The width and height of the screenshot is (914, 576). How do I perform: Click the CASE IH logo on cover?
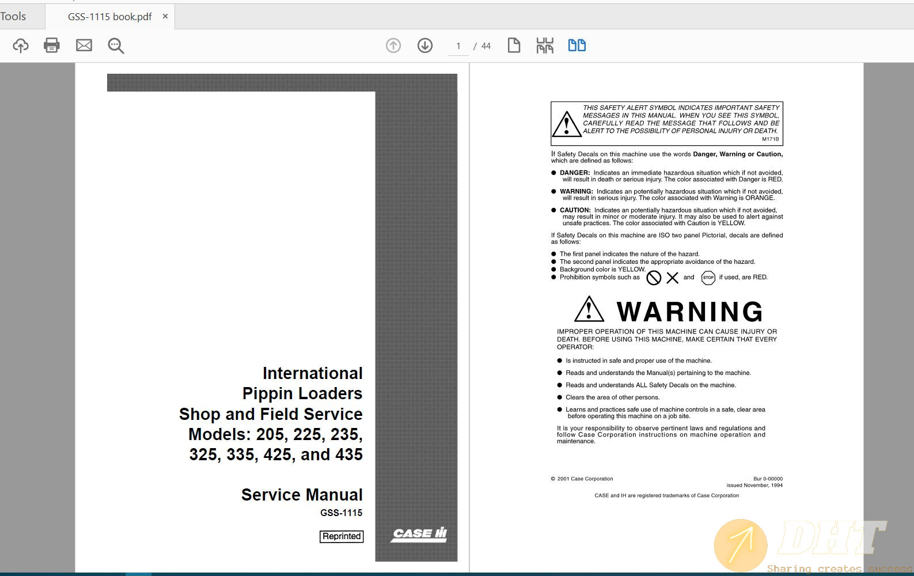coord(419,534)
